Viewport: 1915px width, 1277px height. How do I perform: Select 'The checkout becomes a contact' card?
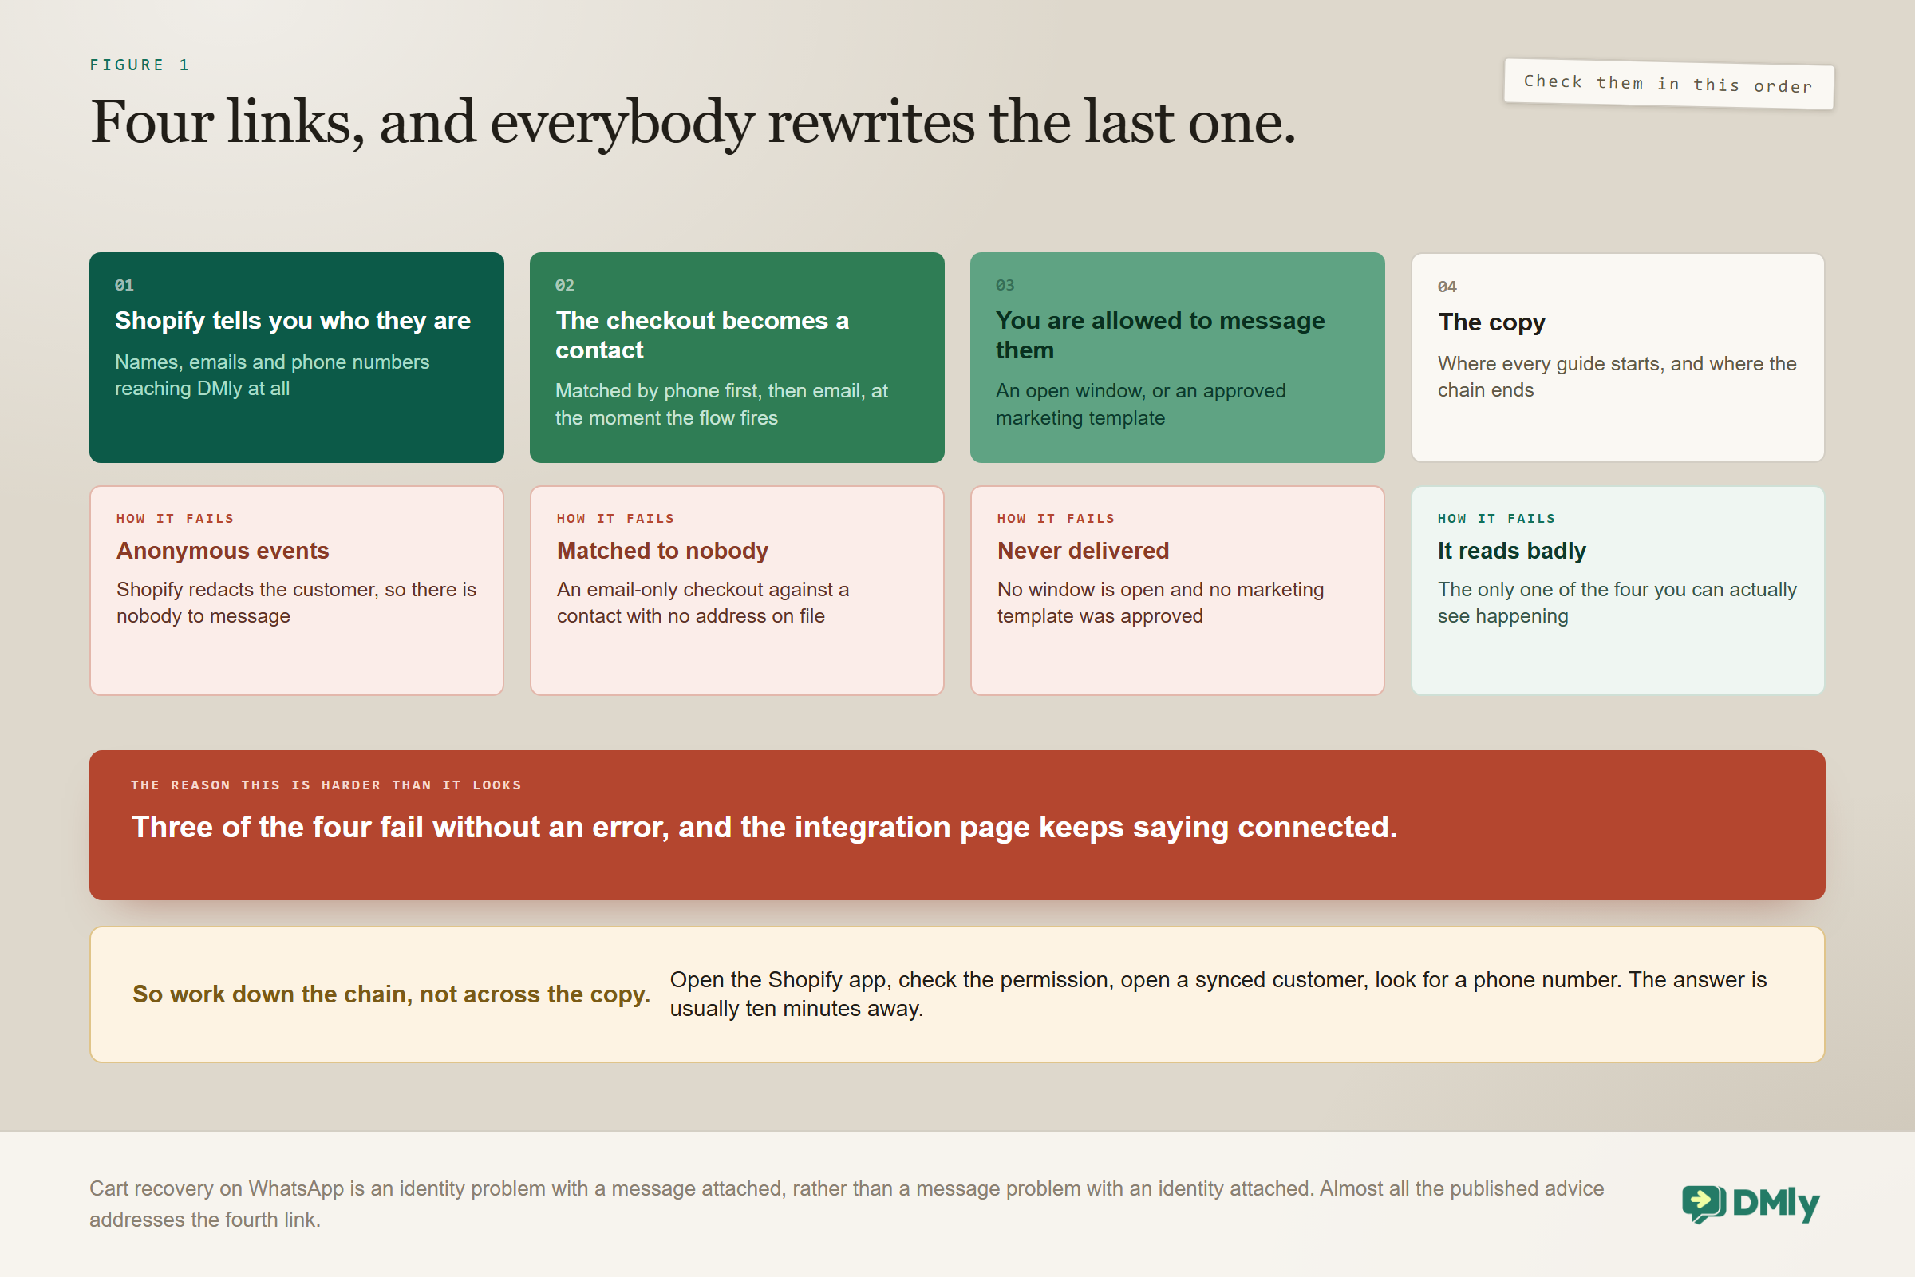click(x=736, y=358)
